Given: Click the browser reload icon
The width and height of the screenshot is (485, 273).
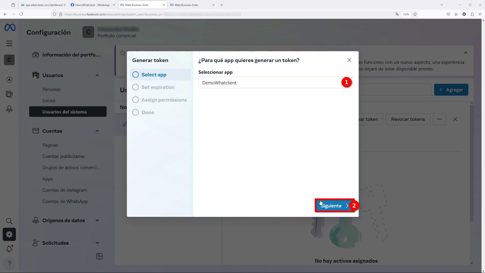Looking at the screenshot, I should [x=21, y=14].
